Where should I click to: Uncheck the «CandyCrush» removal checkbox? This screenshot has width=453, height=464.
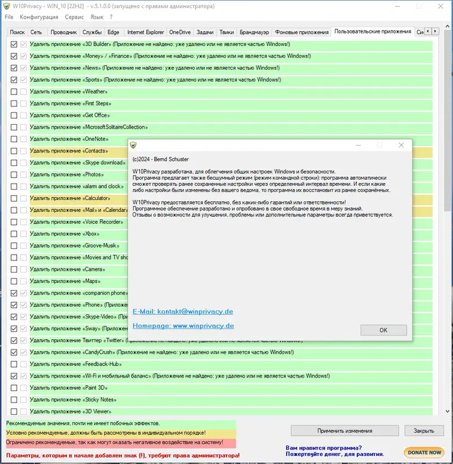point(14,353)
